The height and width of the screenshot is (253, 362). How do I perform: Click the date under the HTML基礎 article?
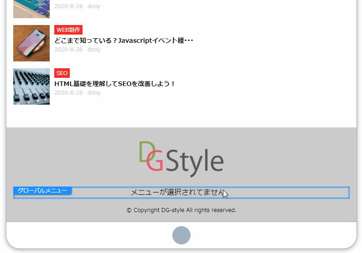(x=68, y=92)
